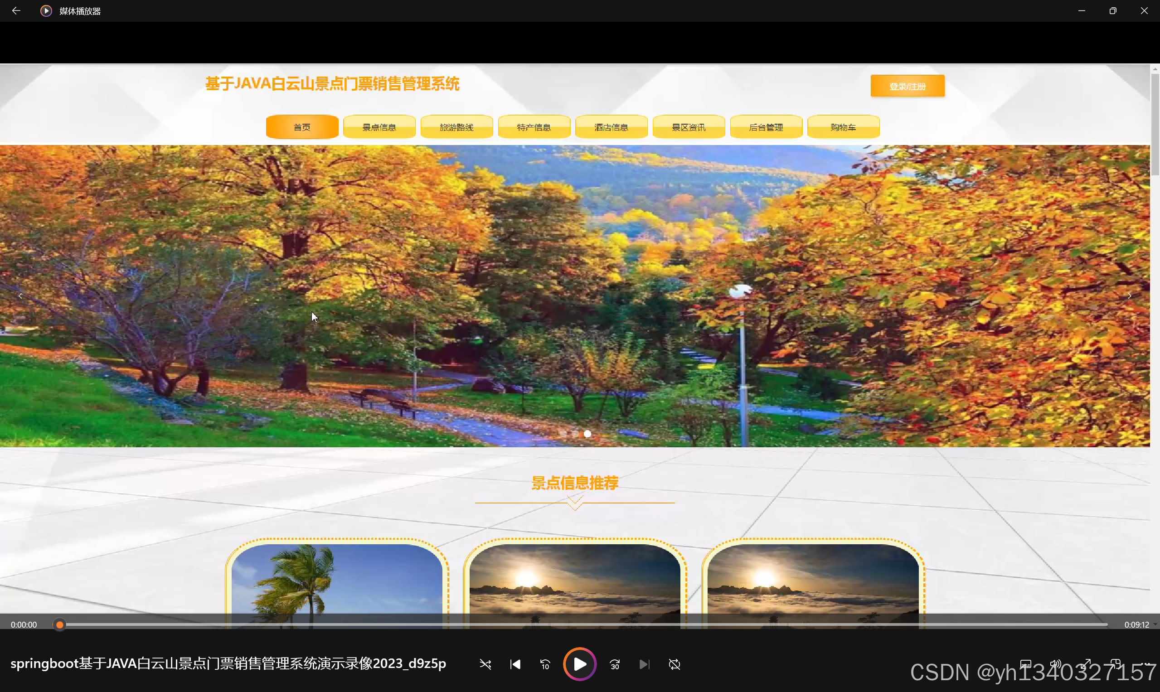
Task: Click the 0:09:12 duration display
Action: click(1136, 625)
